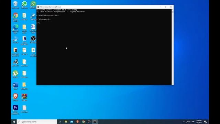The height and width of the screenshot is (124, 220).
Task: Switch to Brave on the taskbar
Action: coord(77,122)
